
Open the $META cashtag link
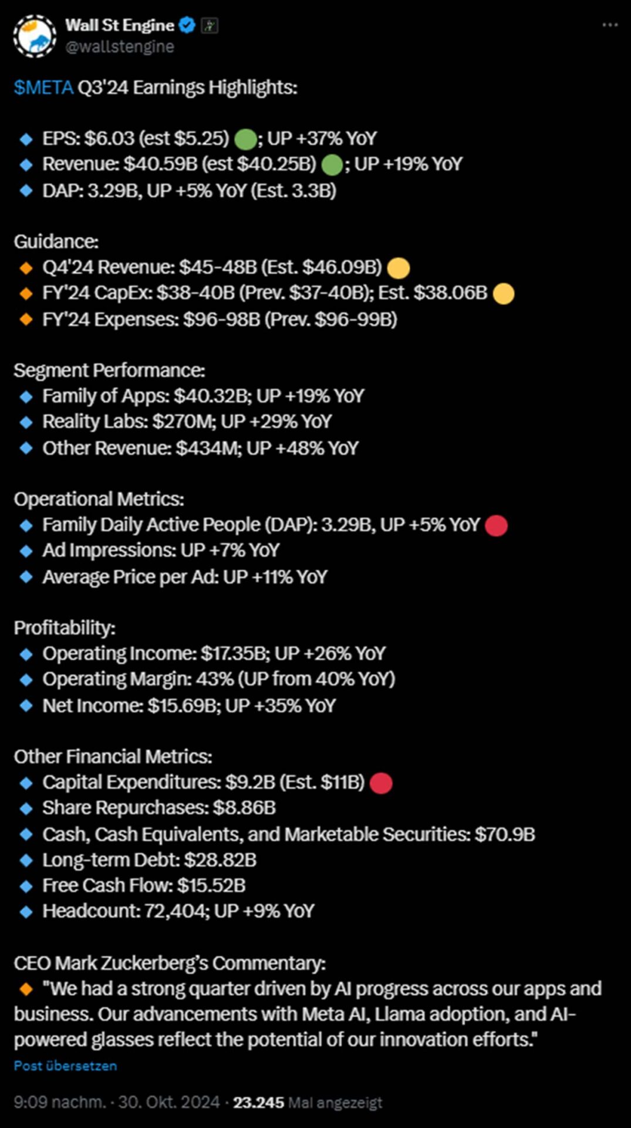coord(43,88)
